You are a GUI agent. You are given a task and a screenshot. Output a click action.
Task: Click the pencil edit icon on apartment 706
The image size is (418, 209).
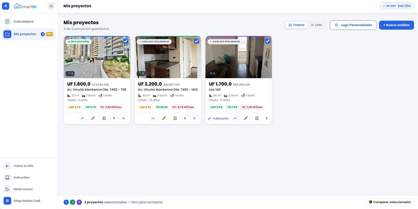click(93, 118)
